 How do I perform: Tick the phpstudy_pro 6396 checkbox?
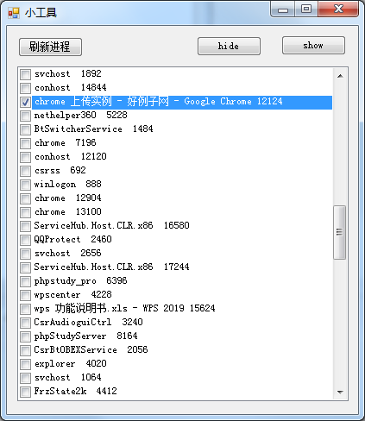coord(25,281)
